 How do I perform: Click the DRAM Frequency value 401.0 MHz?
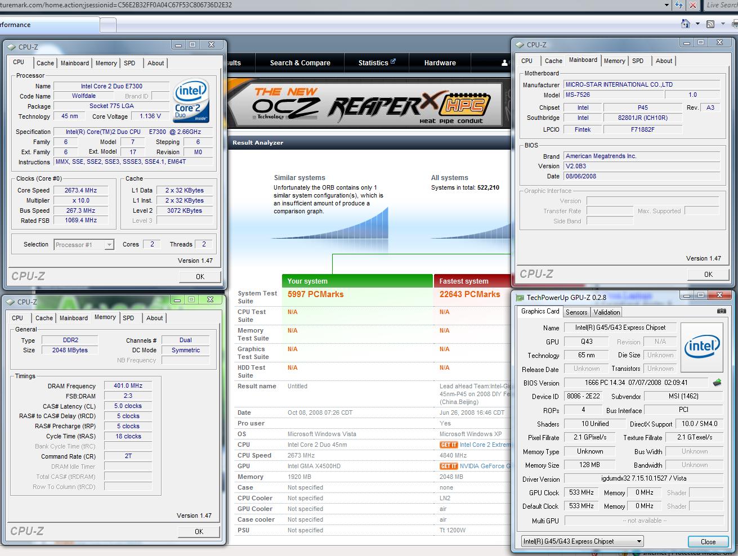[x=128, y=386]
